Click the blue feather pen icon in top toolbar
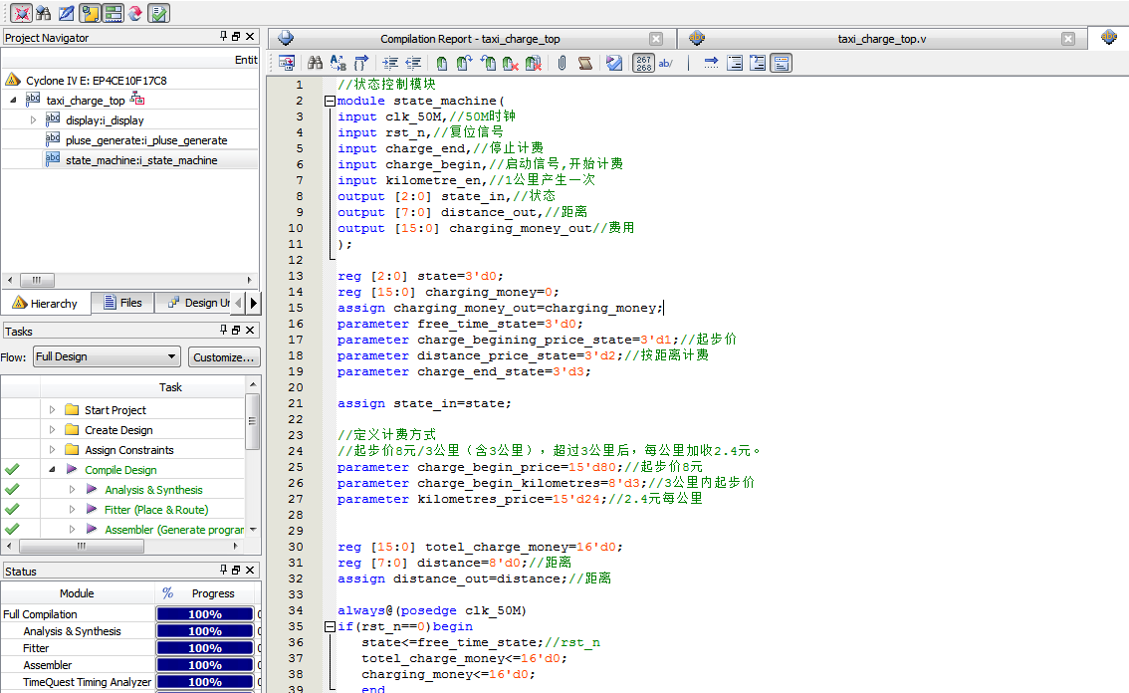1129x693 pixels. point(66,13)
